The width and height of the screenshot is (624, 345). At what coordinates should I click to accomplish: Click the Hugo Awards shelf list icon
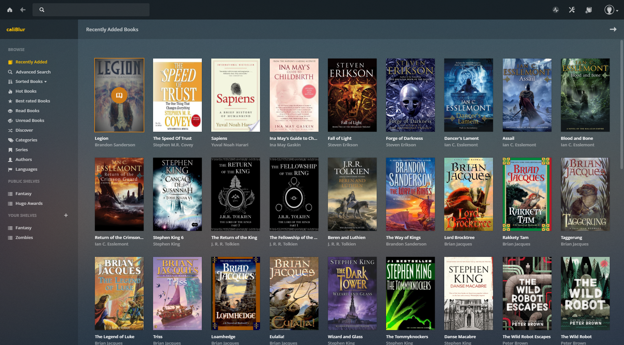point(10,204)
